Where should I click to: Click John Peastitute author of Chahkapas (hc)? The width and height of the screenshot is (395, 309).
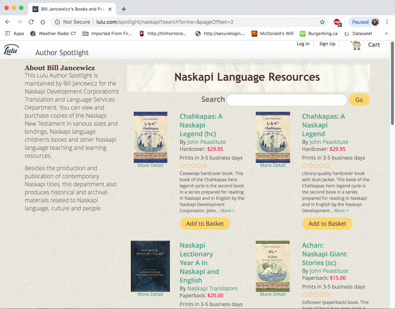(x=207, y=142)
